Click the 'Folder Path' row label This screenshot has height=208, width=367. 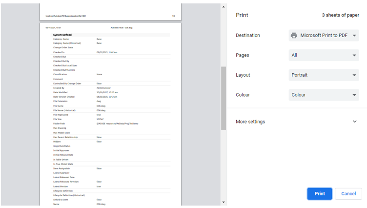click(x=59, y=124)
